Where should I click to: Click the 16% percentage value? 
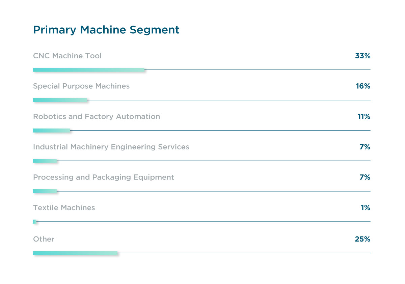click(363, 86)
